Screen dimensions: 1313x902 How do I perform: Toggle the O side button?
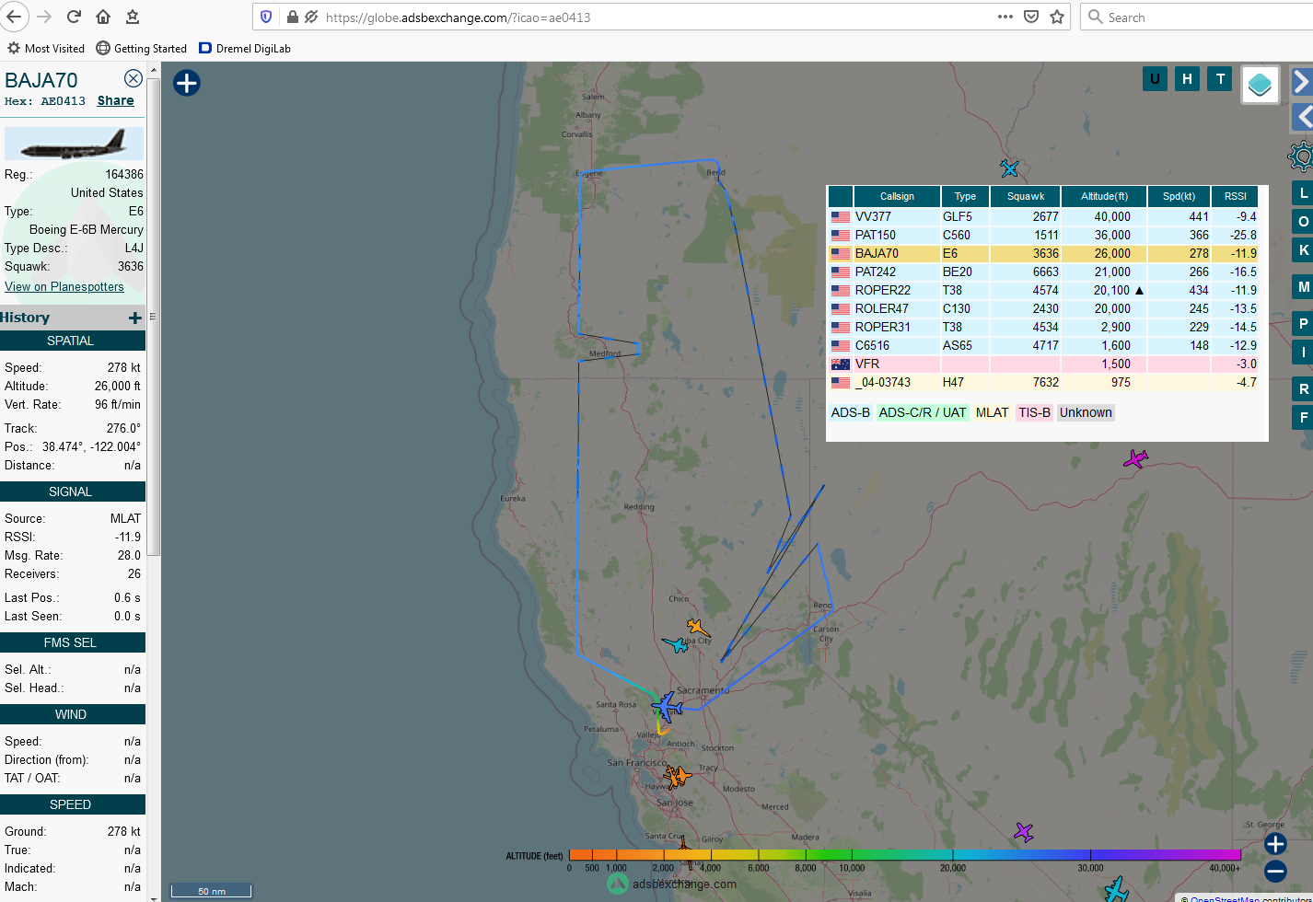pos(1303,222)
